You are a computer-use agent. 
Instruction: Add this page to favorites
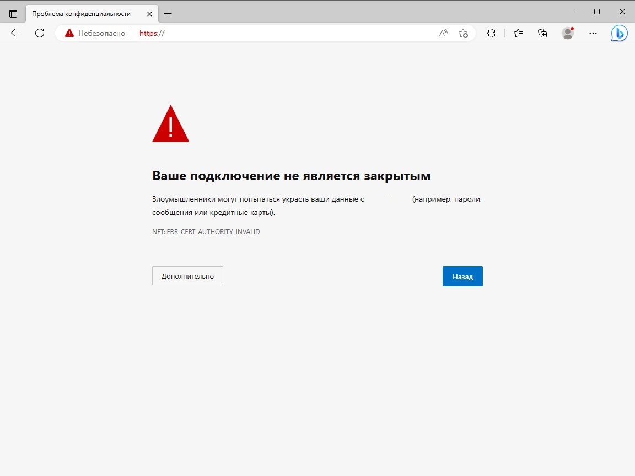[463, 33]
